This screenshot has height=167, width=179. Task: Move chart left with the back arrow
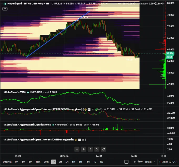pos(90,149)
